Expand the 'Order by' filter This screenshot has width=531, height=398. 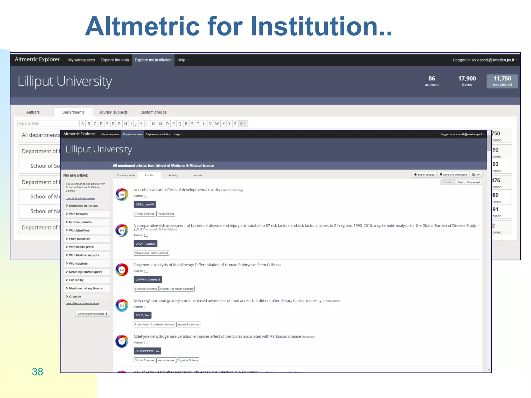tap(87, 296)
